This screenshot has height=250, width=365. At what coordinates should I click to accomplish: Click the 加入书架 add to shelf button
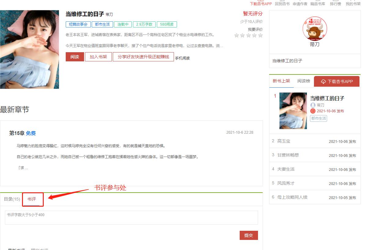98,57
